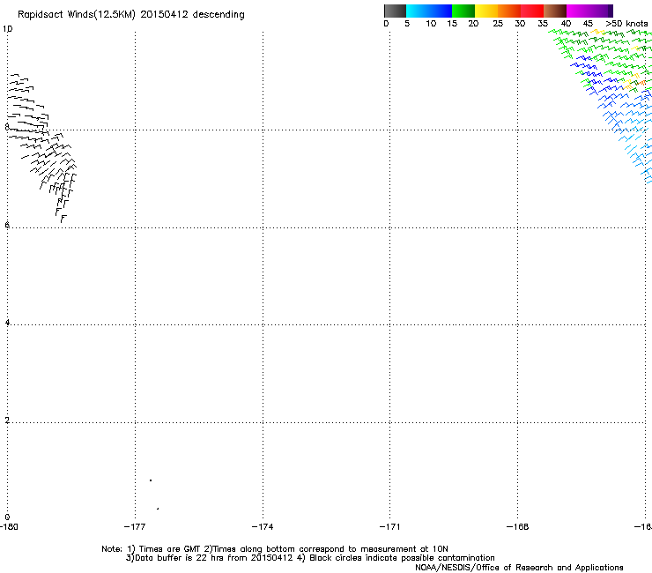Click the gray 0-5 knots color segment
The width and height of the screenshot is (652, 573).
pyautogui.click(x=395, y=11)
